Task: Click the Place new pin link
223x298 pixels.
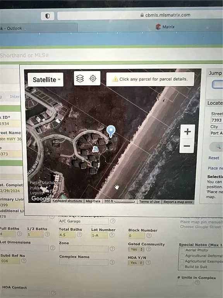Action: pyautogui.click(x=215, y=168)
